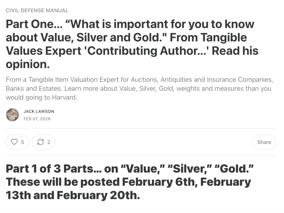This screenshot has width=284, height=213.
Task: Open Jack Lawson's avatar picture
Action: (12, 115)
